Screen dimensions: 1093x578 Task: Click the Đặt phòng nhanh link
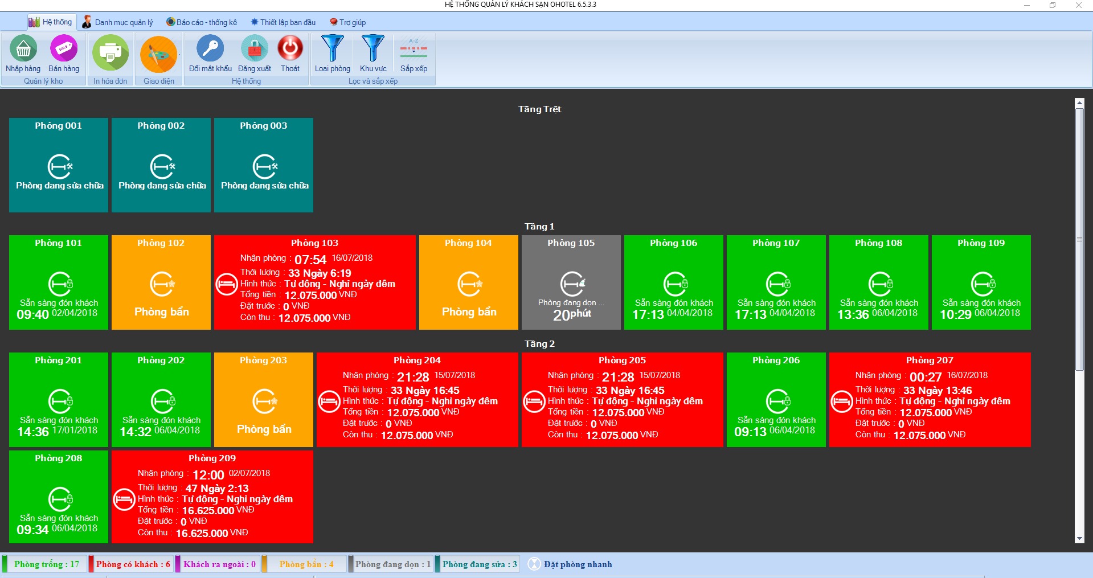578,564
